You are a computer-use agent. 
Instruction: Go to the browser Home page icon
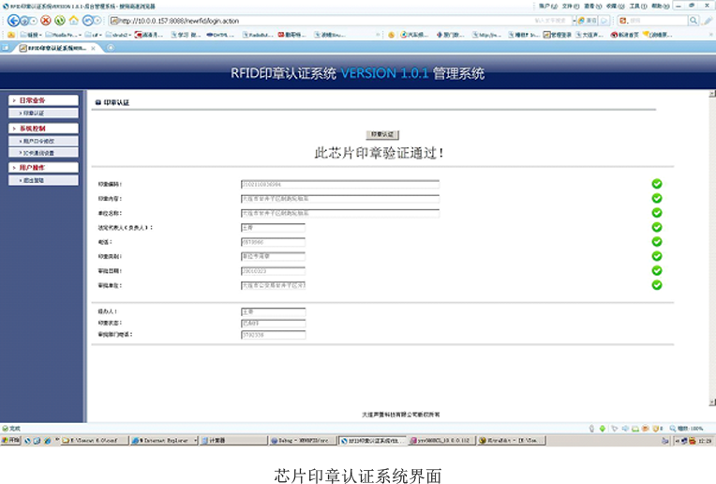73,20
